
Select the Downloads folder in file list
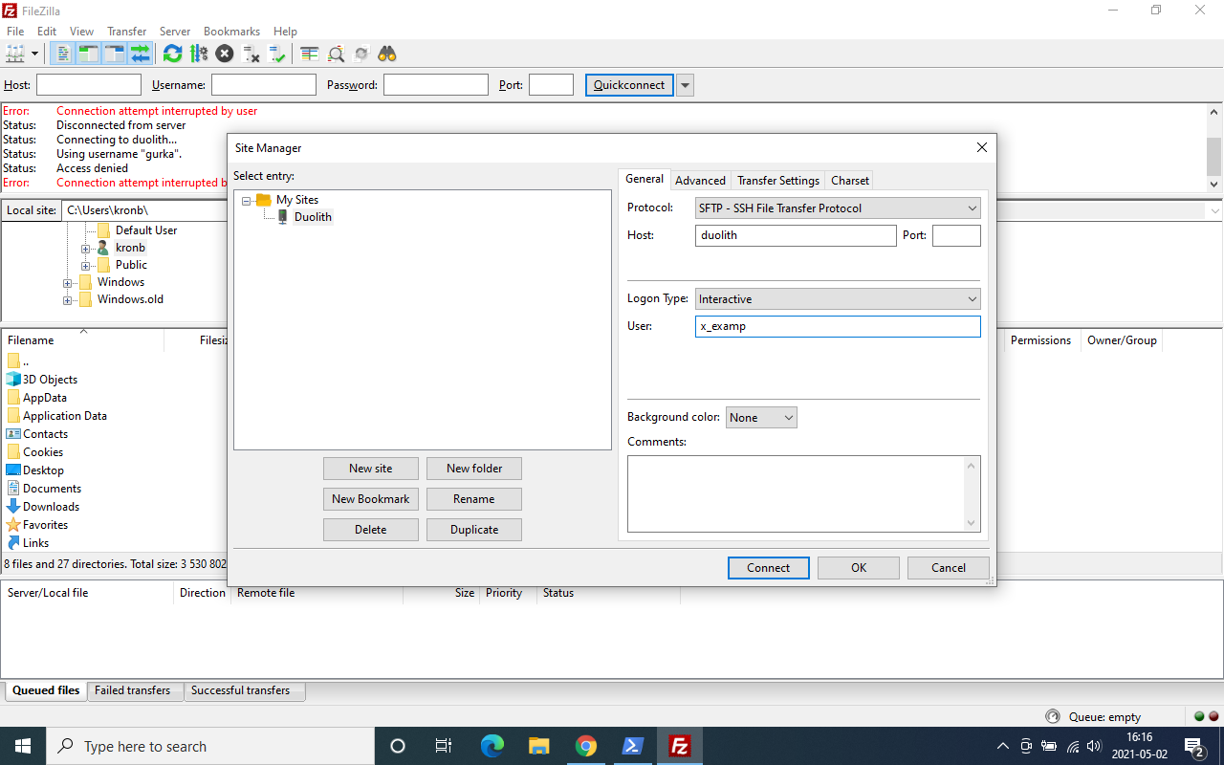[x=51, y=507]
